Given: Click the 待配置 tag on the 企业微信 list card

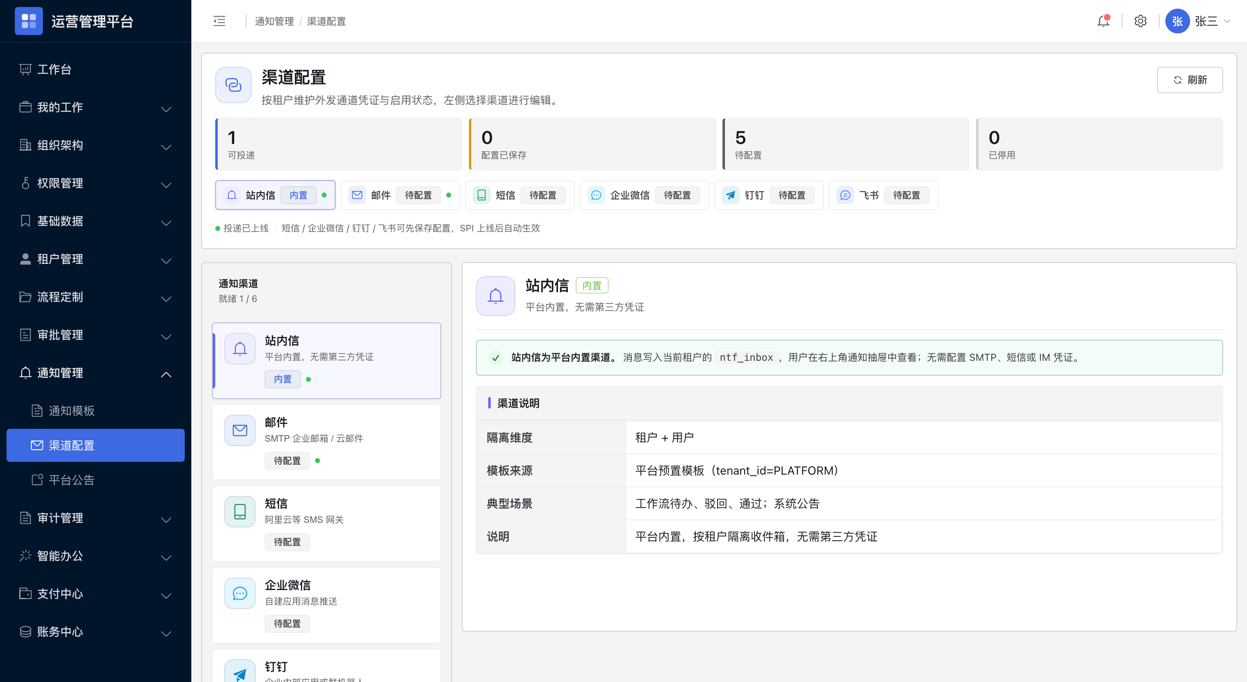Looking at the screenshot, I should click(287, 623).
